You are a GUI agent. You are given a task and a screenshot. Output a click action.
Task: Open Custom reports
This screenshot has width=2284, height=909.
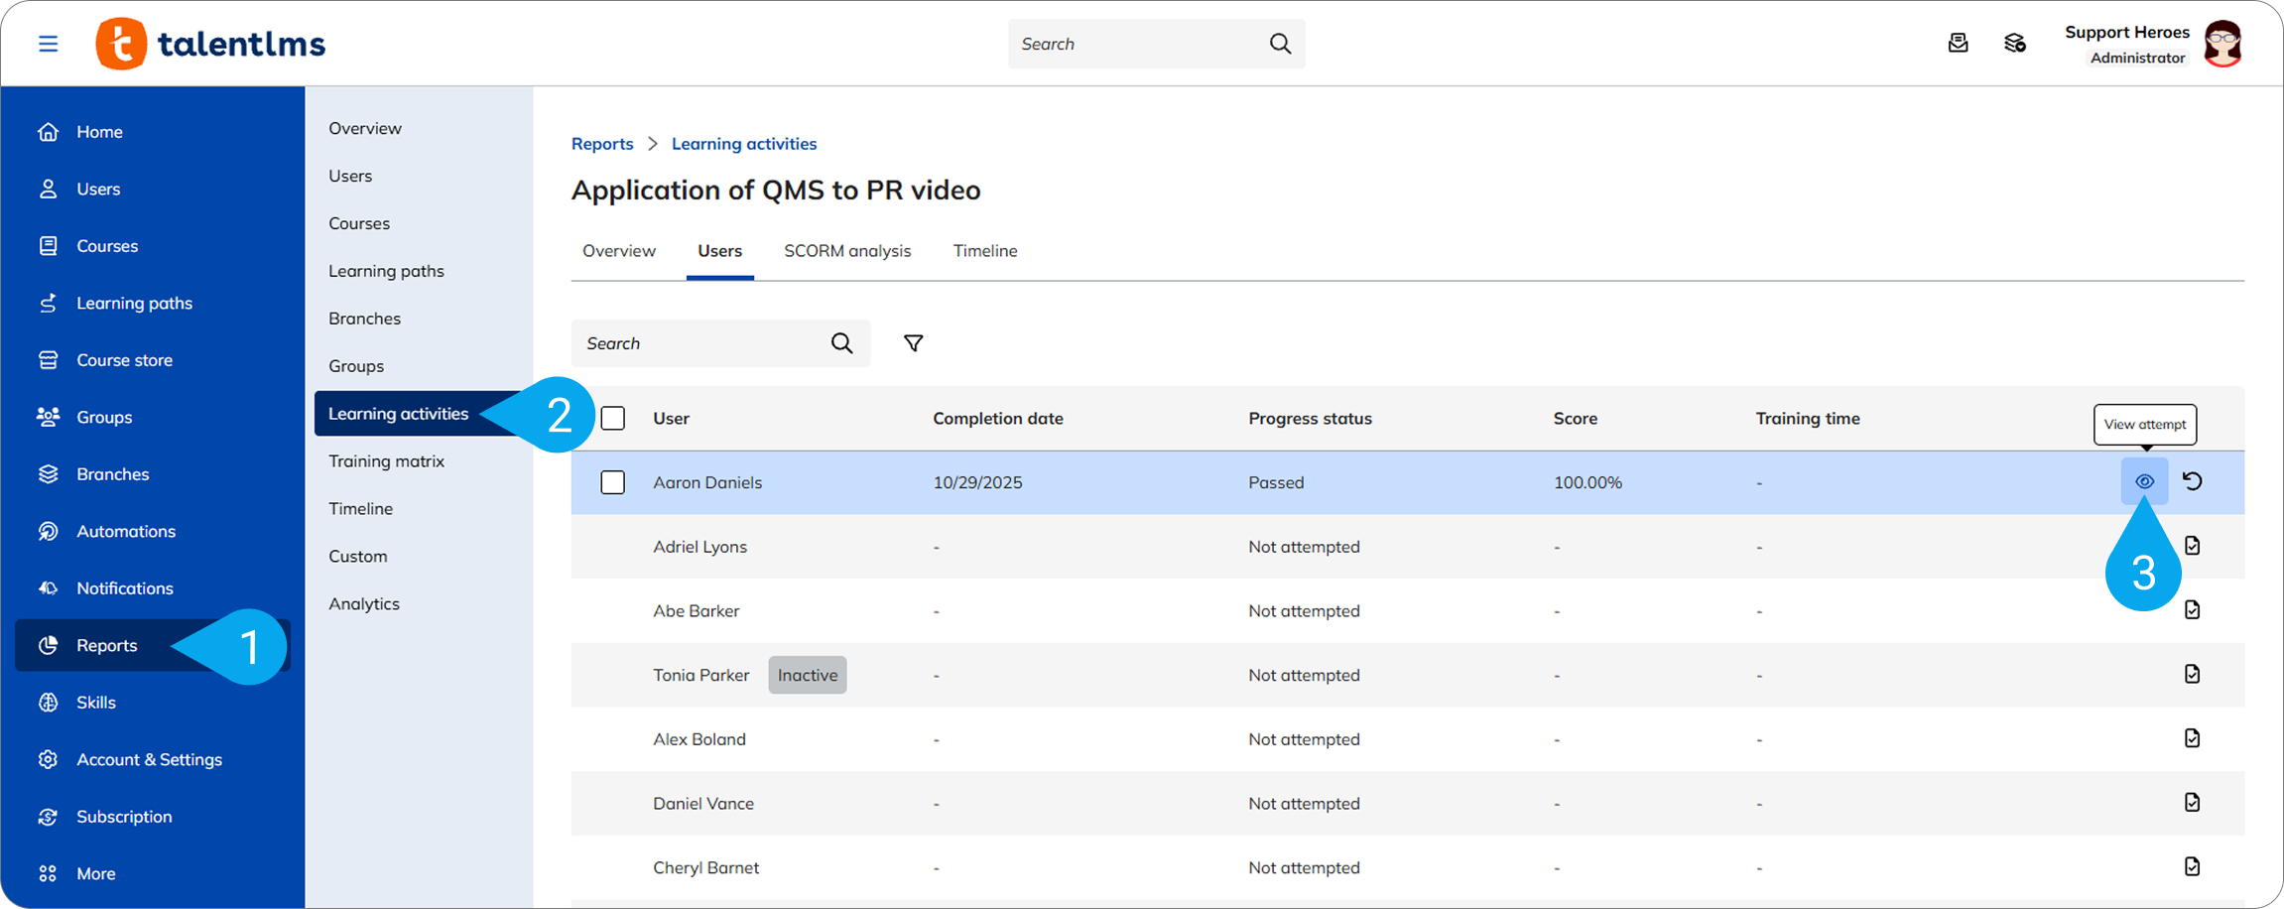pyautogui.click(x=358, y=557)
